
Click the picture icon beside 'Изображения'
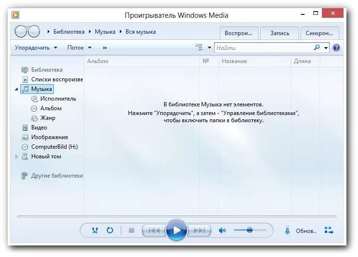click(x=25, y=137)
